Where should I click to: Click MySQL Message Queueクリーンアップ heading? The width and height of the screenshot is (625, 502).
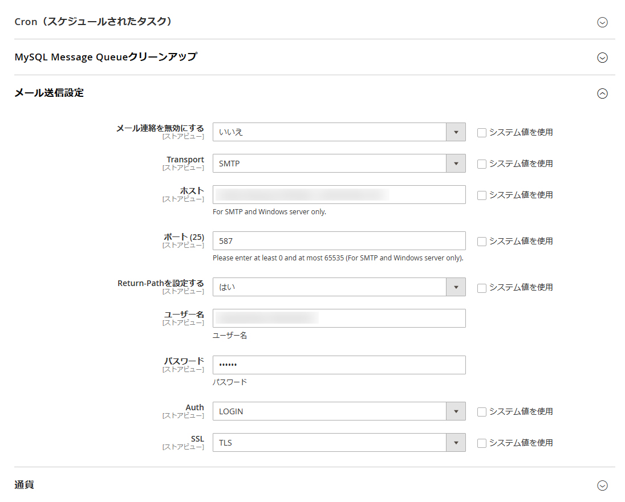tap(105, 57)
